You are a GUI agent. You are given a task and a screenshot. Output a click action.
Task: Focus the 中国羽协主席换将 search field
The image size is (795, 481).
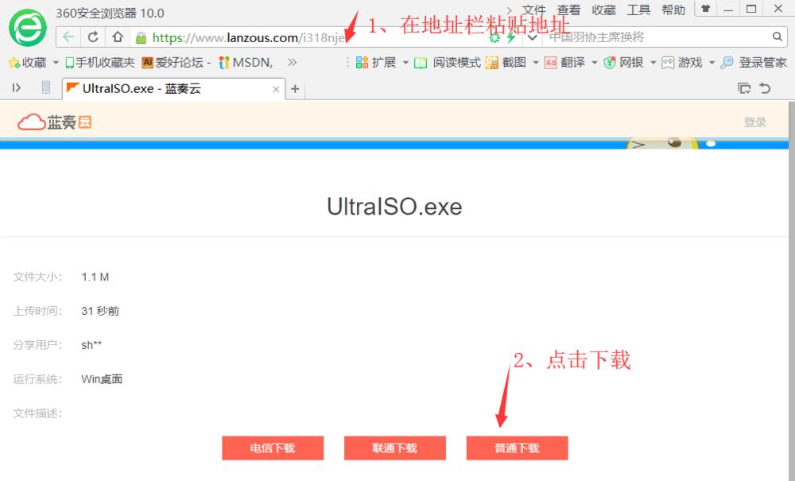pos(658,37)
